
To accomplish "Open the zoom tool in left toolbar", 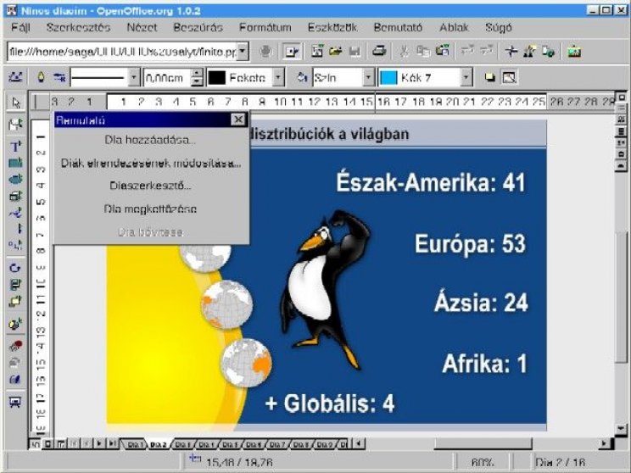I will coord(15,125).
